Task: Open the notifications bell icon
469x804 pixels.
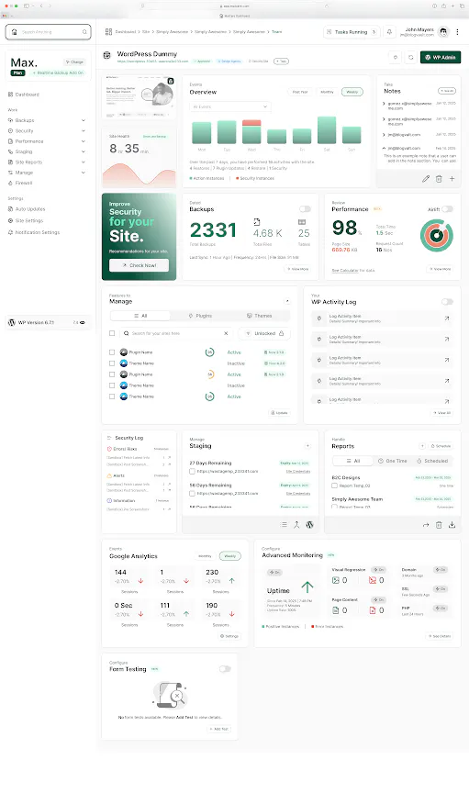Action: click(389, 32)
